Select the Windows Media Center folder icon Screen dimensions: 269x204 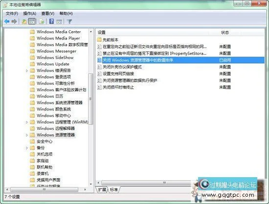pyautogui.click(x=32, y=32)
